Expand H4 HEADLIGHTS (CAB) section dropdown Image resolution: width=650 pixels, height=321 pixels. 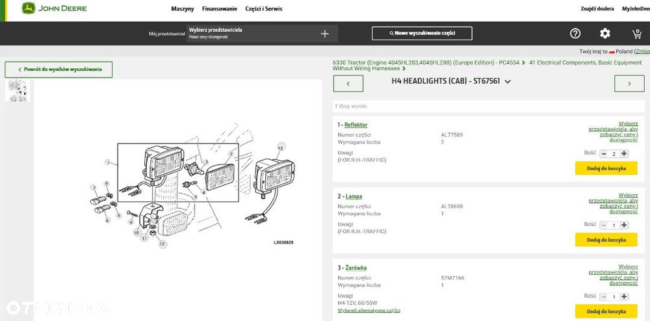coord(508,82)
